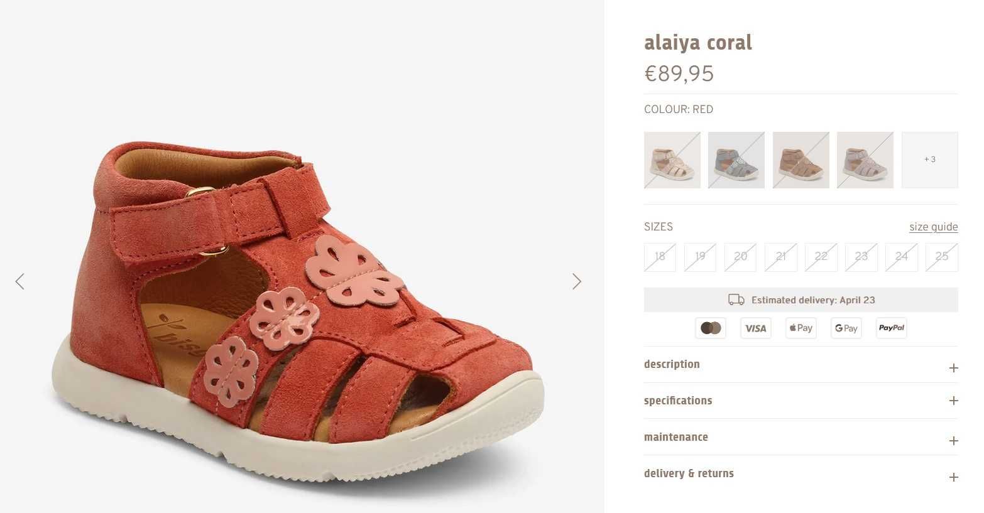Expand the description section
Image resolution: width=984 pixels, height=513 pixels.
point(801,365)
